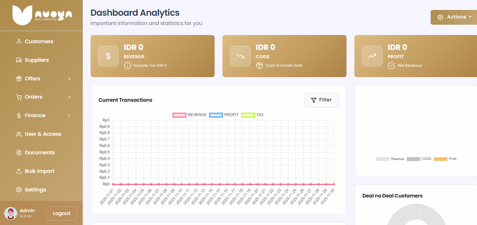Click the Logout button

coord(62,214)
